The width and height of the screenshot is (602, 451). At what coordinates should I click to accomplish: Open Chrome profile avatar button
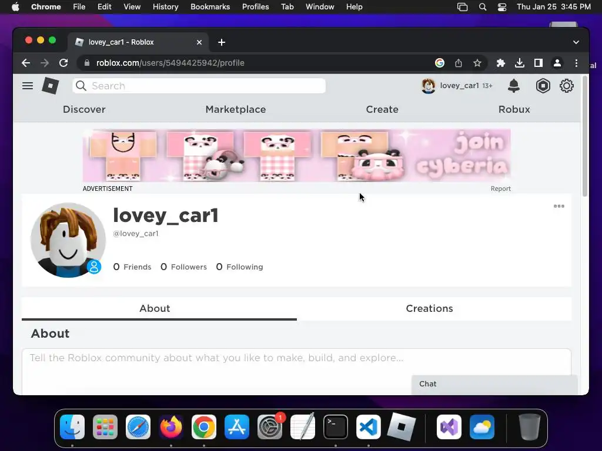pyautogui.click(x=557, y=63)
